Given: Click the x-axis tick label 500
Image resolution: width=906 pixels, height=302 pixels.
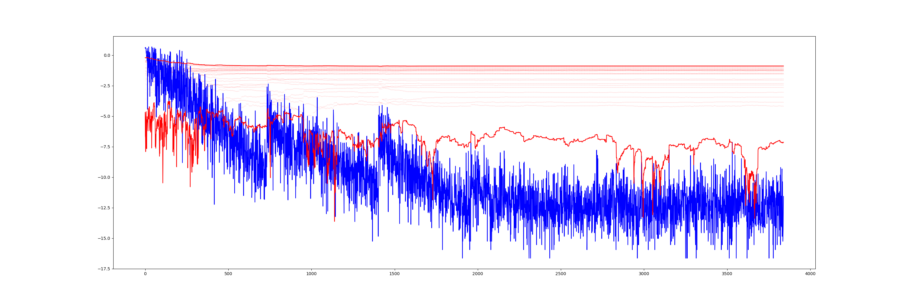Looking at the screenshot, I should pos(228,274).
